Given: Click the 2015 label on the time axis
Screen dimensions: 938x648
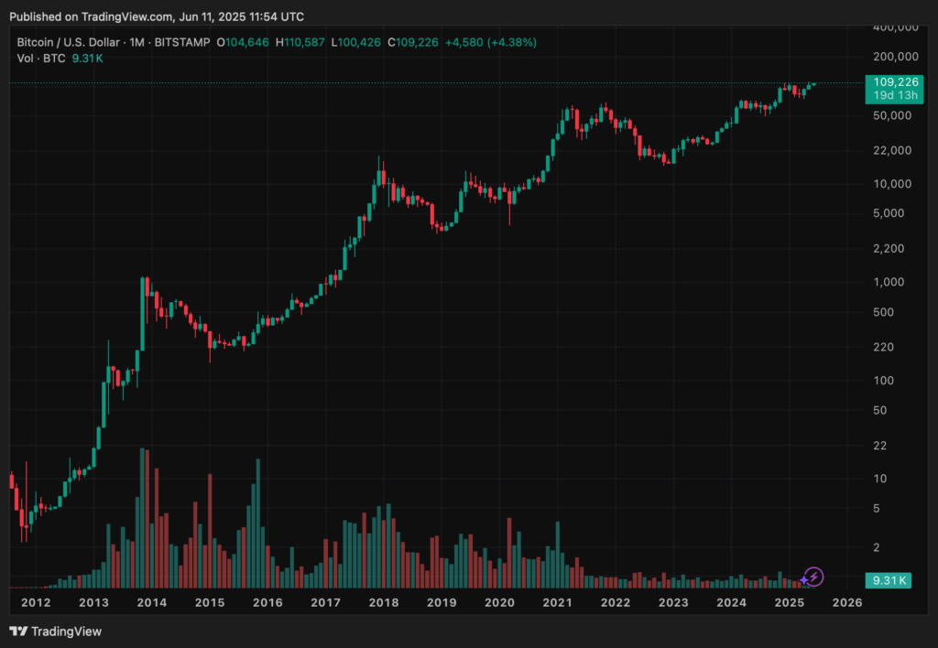Looking at the screenshot, I should 210,602.
